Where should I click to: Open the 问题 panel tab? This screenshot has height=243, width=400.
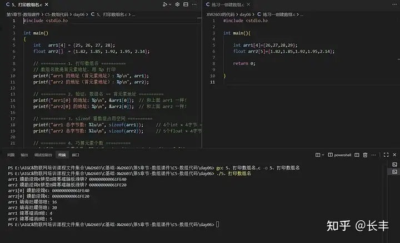coord(11,155)
